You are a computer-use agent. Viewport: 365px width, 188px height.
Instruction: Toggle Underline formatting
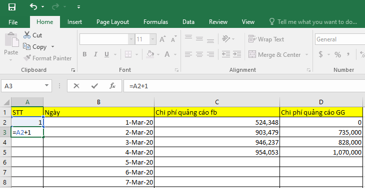tap(106, 54)
